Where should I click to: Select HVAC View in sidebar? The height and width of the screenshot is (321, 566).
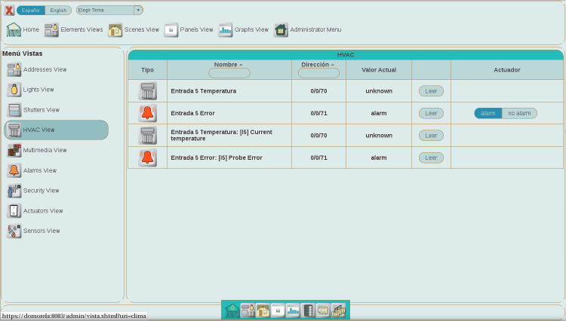56,130
